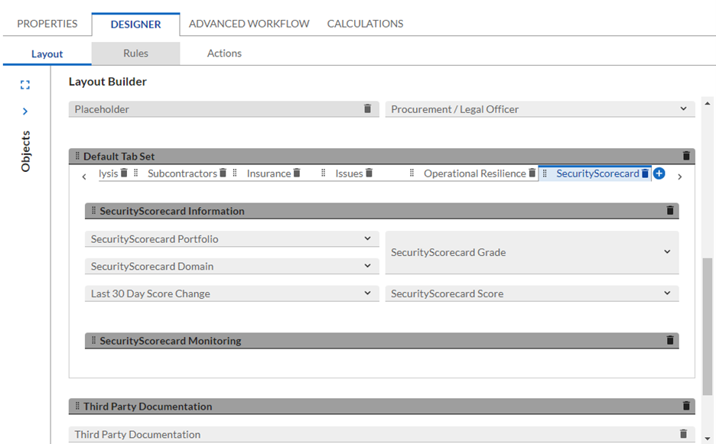The image size is (716, 444).
Task: Delete the Placeholder field
Action: coord(368,109)
